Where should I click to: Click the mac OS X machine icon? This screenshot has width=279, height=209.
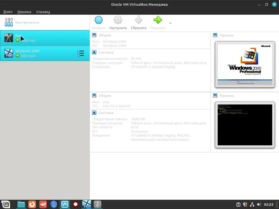(9, 38)
